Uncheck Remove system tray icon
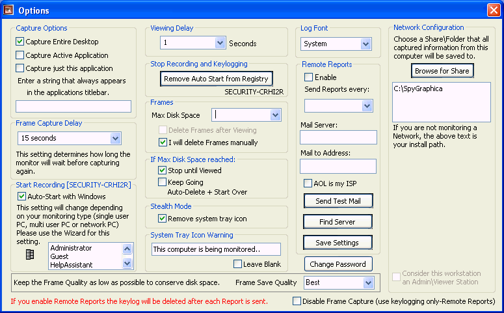The image size is (504, 313). [163, 219]
